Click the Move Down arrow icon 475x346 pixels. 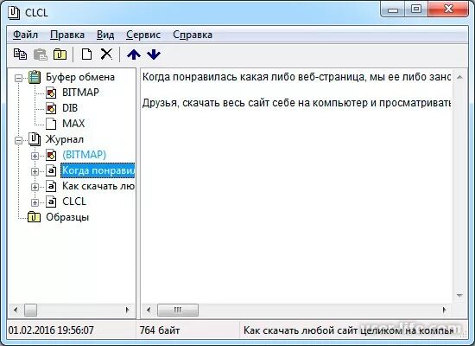click(x=154, y=54)
